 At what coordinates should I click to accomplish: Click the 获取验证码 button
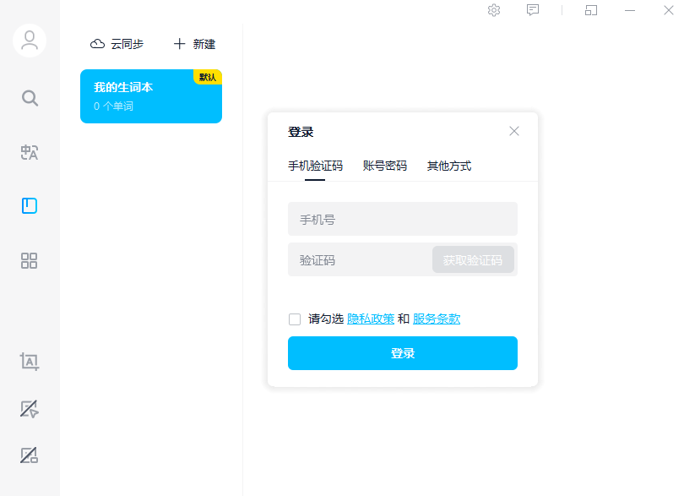[474, 259]
